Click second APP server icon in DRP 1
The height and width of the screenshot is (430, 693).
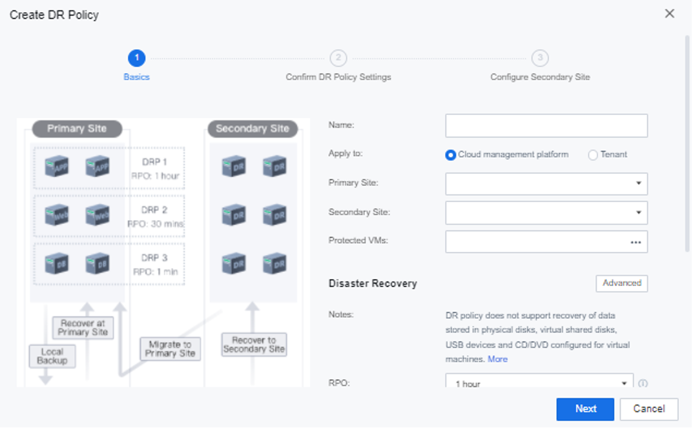point(98,166)
